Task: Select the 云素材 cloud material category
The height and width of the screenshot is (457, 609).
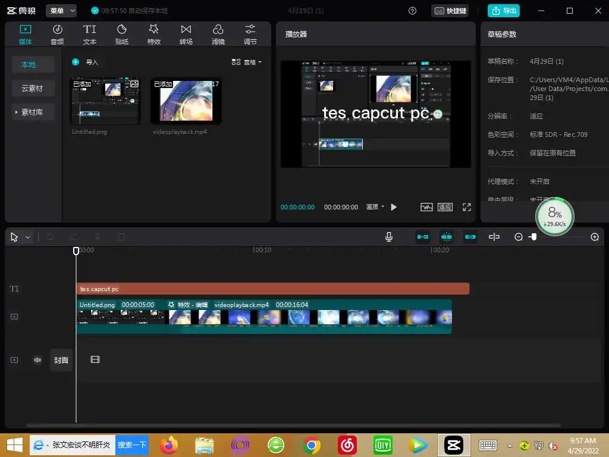Action: 32,88
